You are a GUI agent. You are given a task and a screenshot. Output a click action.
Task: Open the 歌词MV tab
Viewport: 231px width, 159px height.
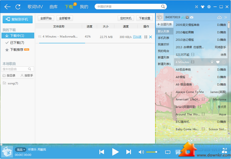(x=35, y=7)
